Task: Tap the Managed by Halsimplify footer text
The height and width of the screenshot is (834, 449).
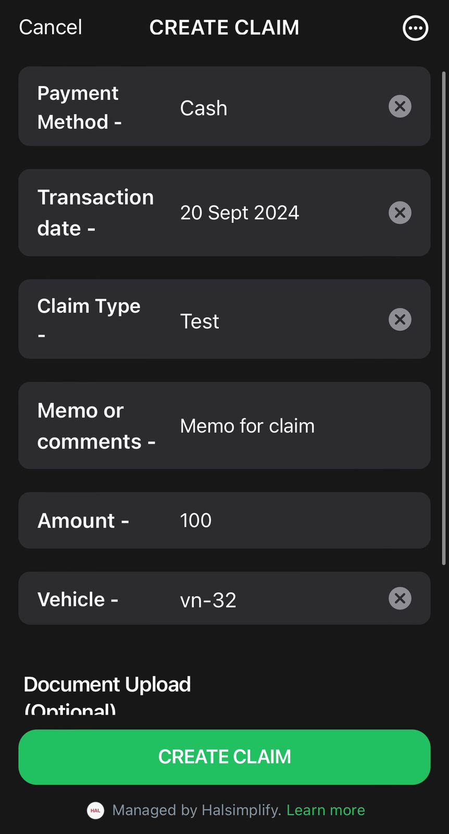Action: coord(196,810)
